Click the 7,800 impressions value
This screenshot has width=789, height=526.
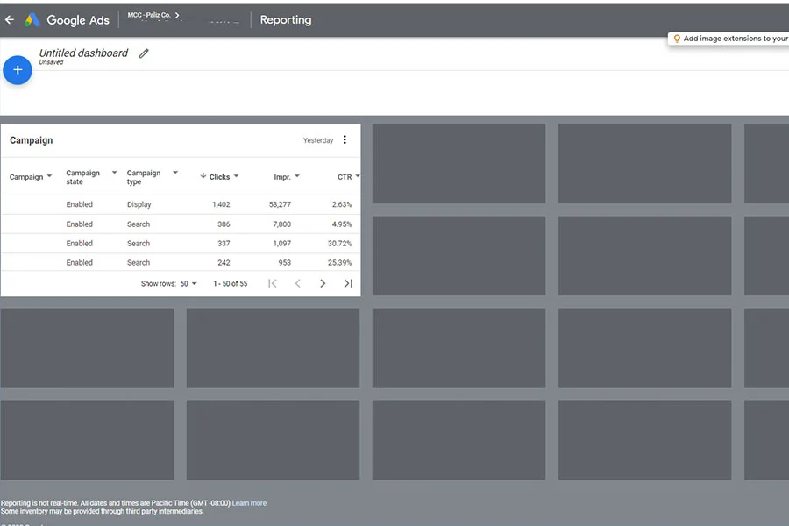pos(281,224)
